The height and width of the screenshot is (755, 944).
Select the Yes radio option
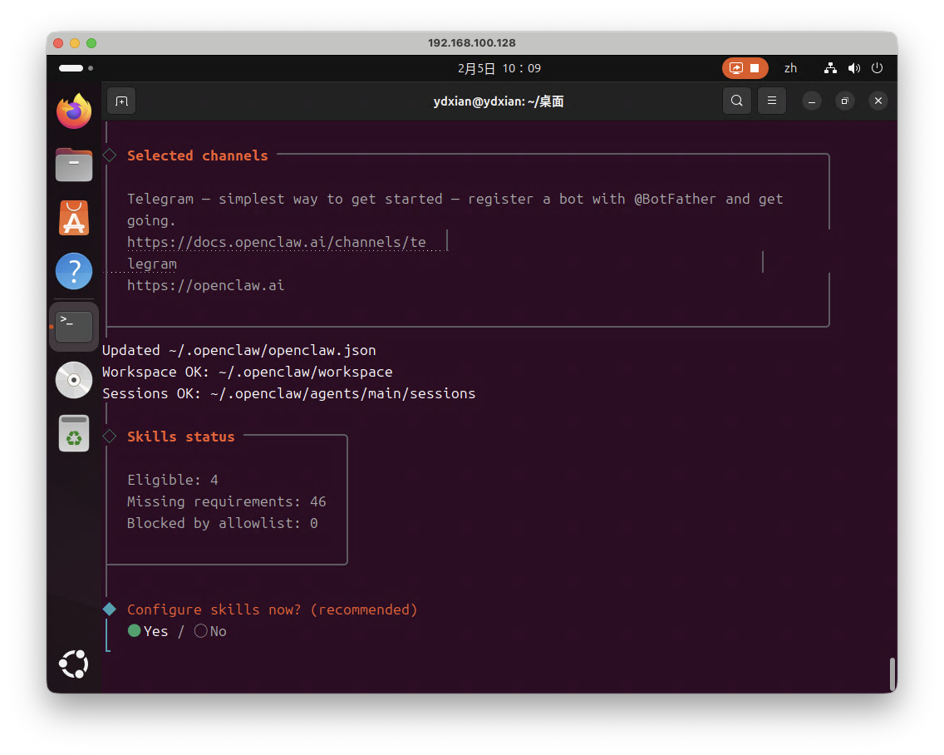pyautogui.click(x=148, y=631)
